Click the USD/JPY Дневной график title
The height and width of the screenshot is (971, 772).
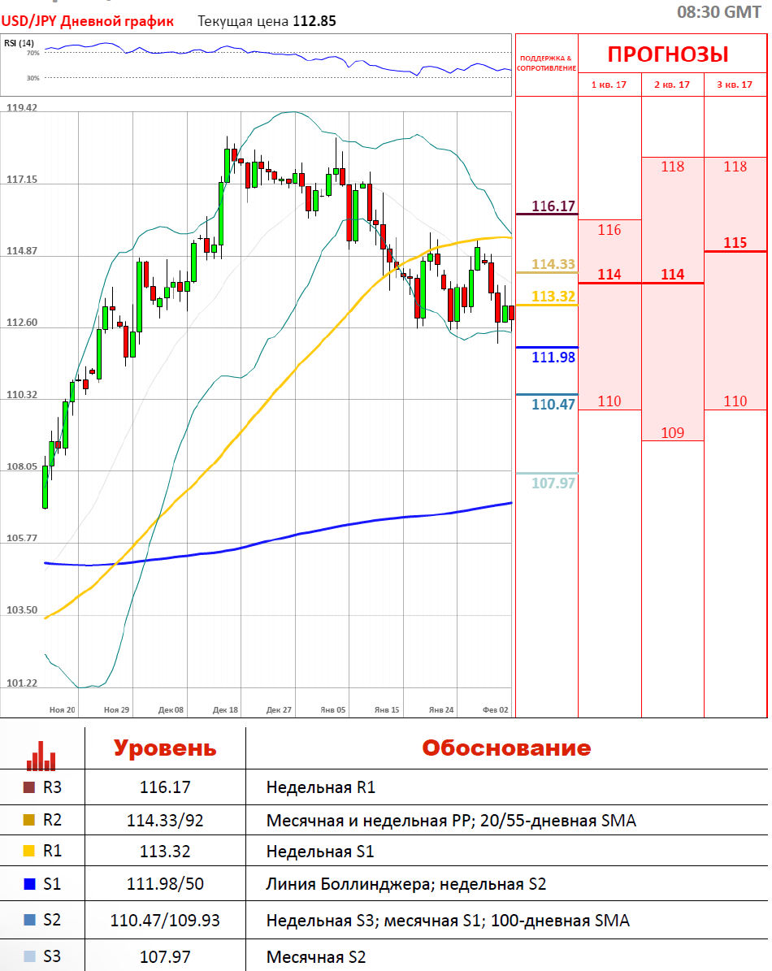click(x=88, y=21)
